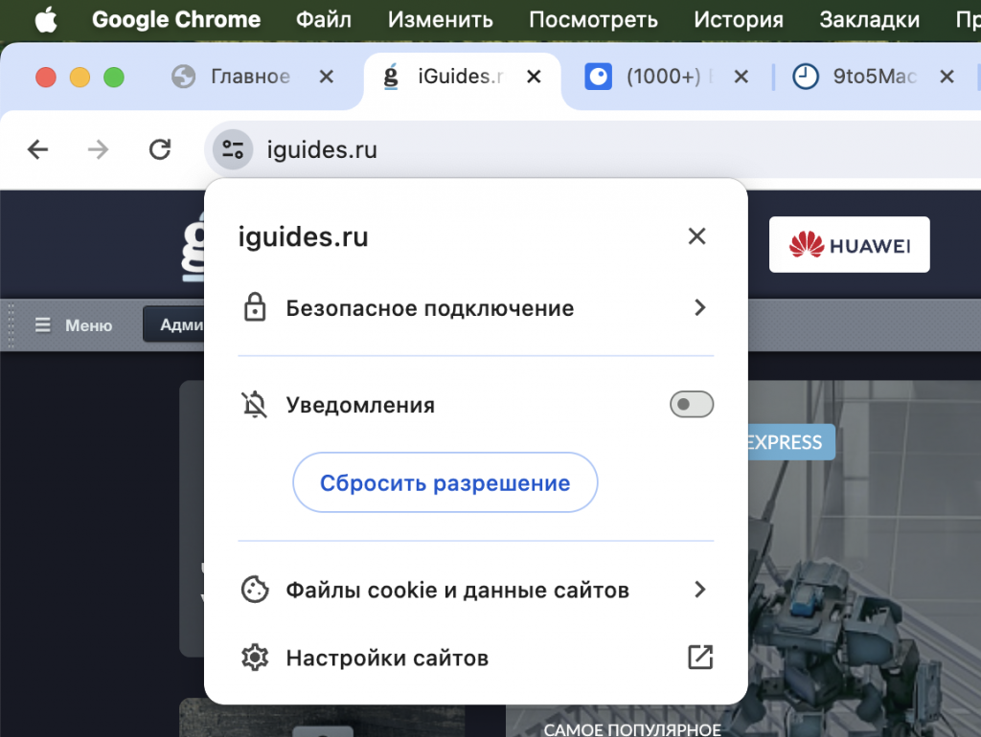This screenshot has width=981, height=737.
Task: Switch to the 9to5Mac tab
Action: pyautogui.click(x=874, y=77)
